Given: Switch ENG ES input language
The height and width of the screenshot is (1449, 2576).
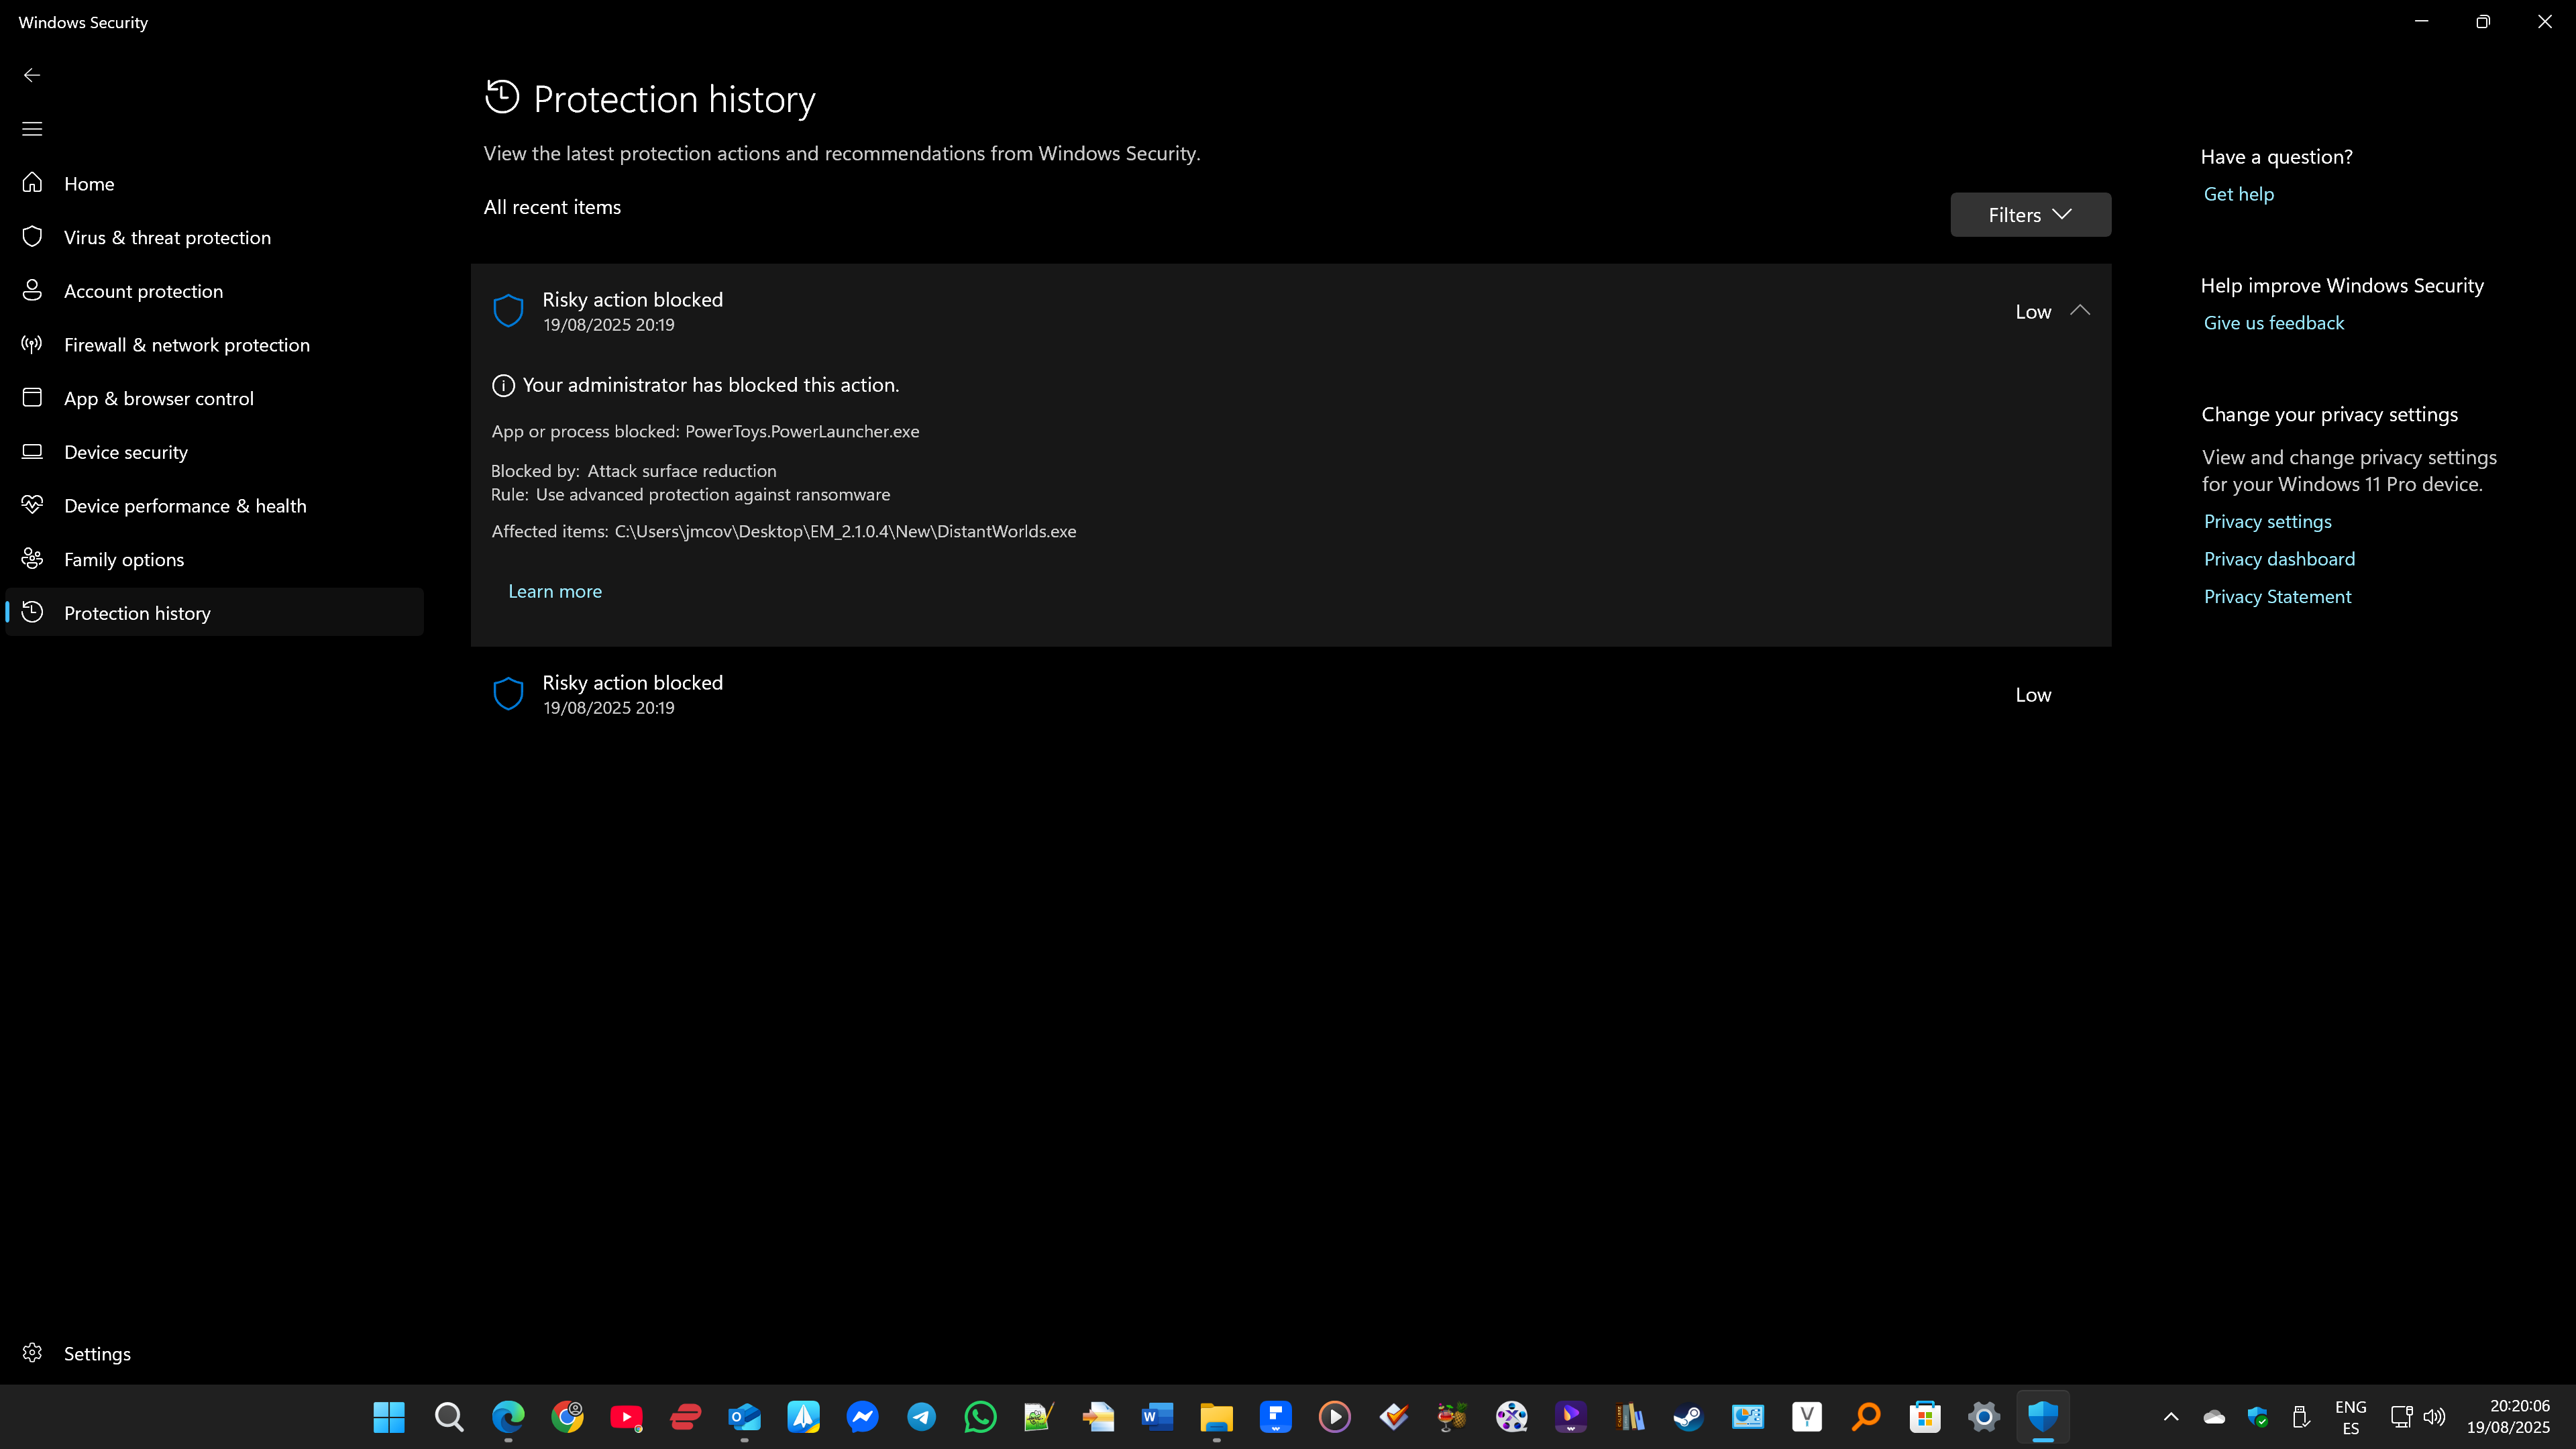Looking at the screenshot, I should 2350,1417.
